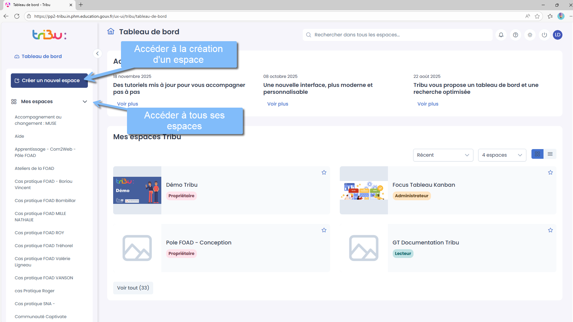This screenshot has height=322, width=573.
Task: Favorite the GT Documentation Tribu star
Action: [550, 230]
